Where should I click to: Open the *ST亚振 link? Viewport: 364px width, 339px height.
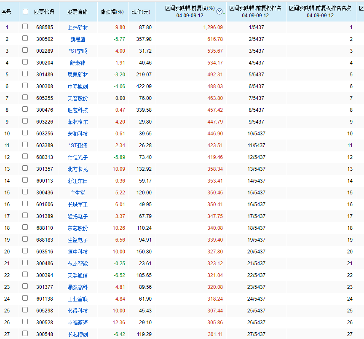point(78,145)
